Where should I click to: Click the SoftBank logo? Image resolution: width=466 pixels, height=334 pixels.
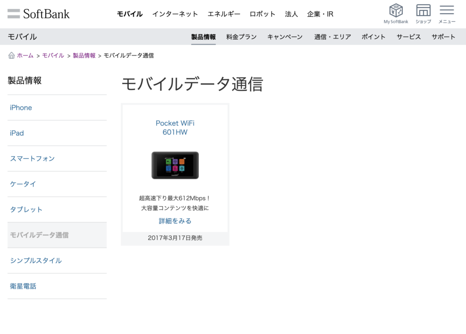coord(38,14)
